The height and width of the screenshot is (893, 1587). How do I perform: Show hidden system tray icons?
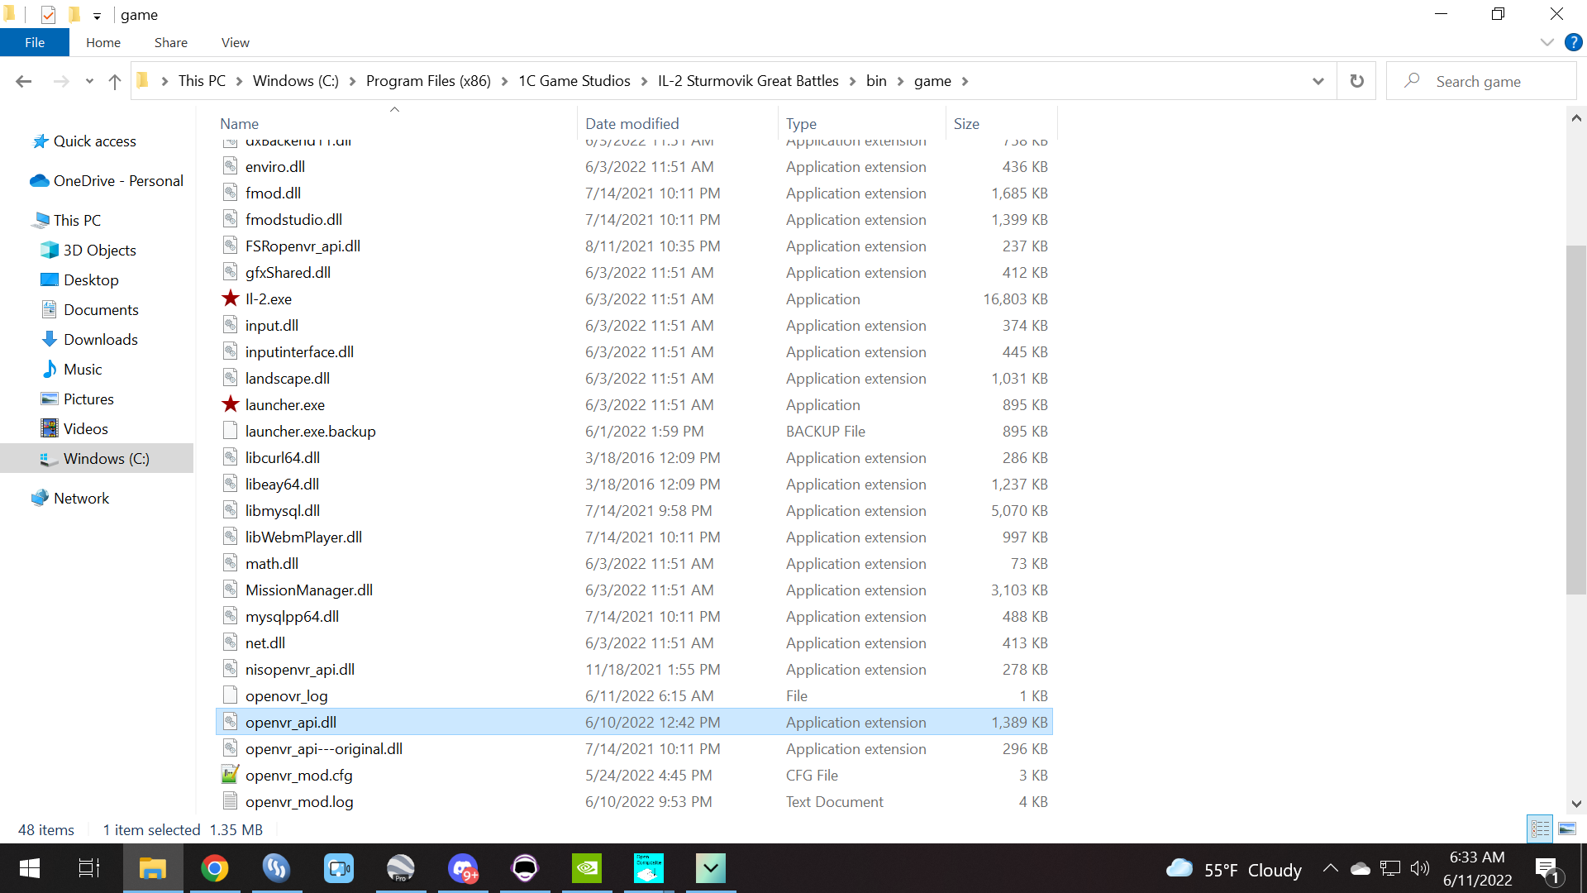1330,868
